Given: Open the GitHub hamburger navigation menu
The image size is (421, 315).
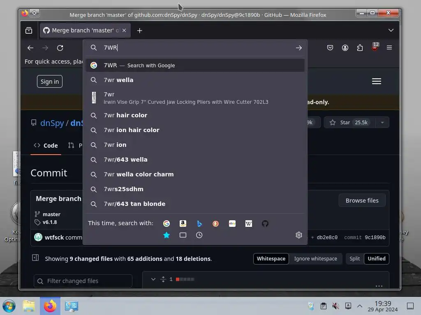Looking at the screenshot, I should [x=377, y=81].
